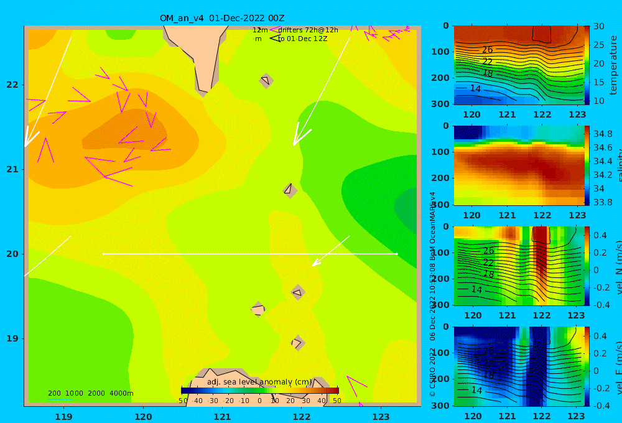Open the northward velocity section panel
The width and height of the screenshot is (622, 423).
(x=519, y=266)
